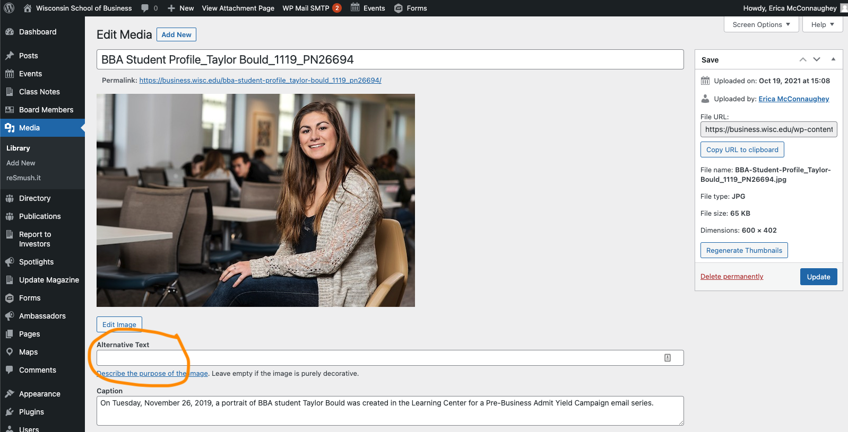Click the Copy URL to clipboard button

tap(742, 149)
